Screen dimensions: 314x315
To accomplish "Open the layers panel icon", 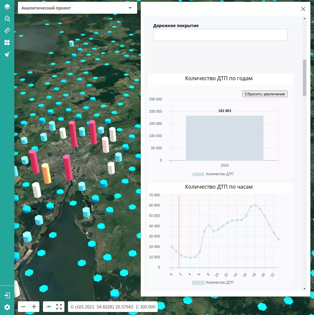I will pyautogui.click(x=7, y=7).
